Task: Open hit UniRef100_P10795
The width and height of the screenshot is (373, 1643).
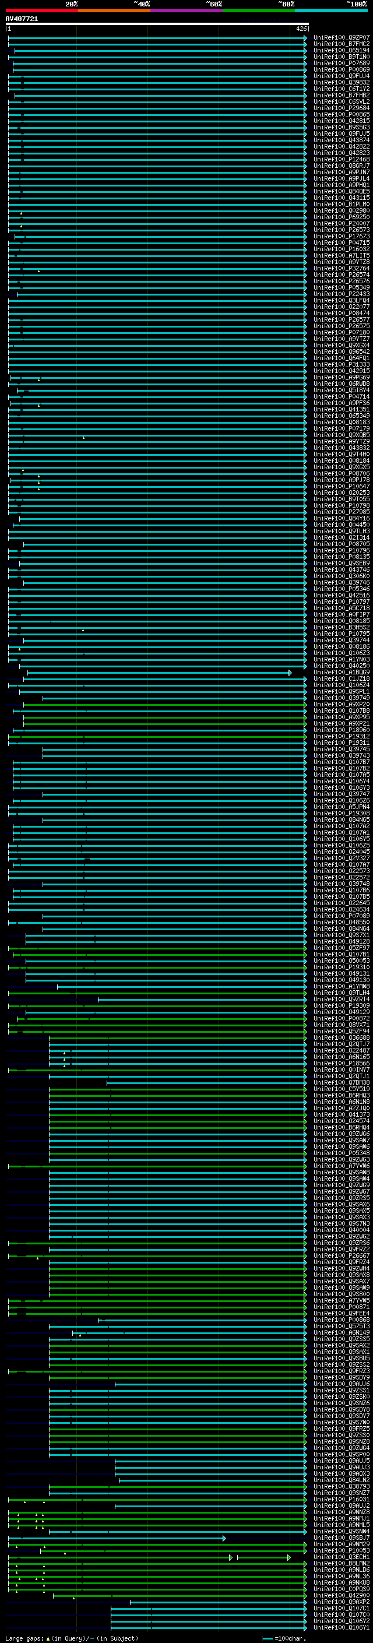Action: (x=342, y=634)
